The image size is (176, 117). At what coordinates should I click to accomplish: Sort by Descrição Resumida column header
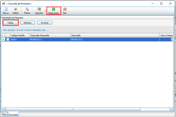point(50,35)
